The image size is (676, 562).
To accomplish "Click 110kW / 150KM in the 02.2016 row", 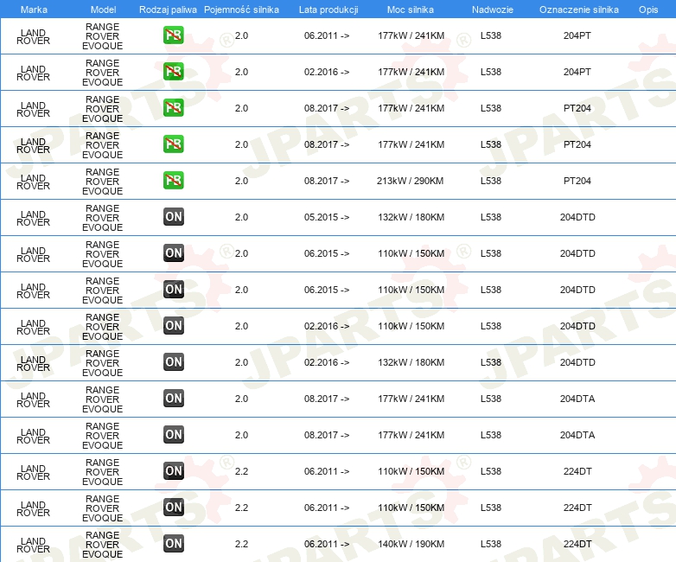I will click(411, 326).
